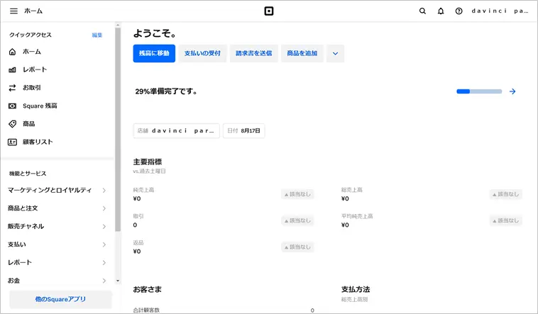Click the 残高に移動 button
Screen dimensions: 538x314
pos(154,53)
